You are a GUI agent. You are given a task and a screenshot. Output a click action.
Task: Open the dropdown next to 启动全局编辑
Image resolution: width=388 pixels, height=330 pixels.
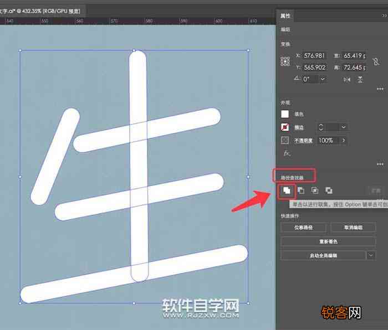click(x=370, y=255)
